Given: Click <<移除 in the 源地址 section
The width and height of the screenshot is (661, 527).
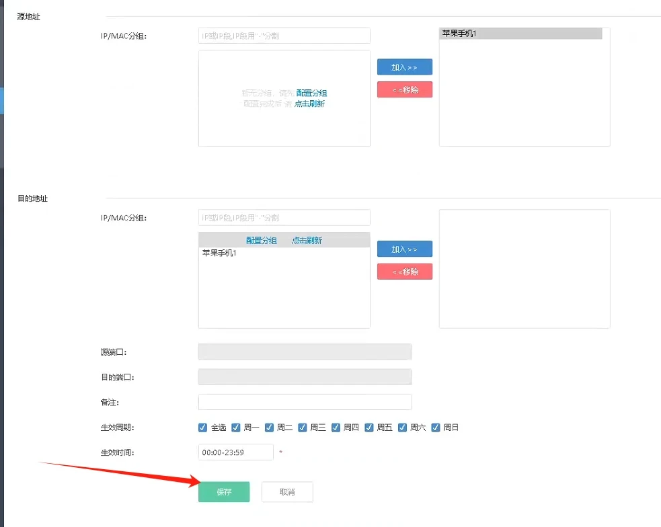Looking at the screenshot, I should tap(404, 89).
